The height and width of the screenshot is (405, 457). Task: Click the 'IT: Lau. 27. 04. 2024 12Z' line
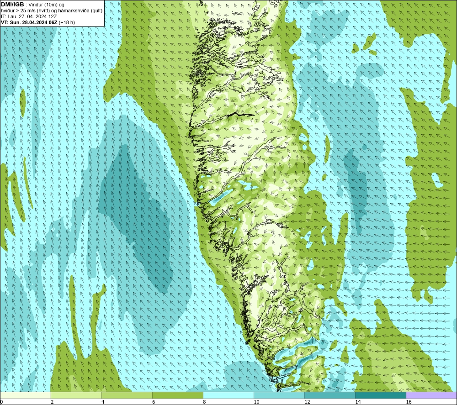pos(28,16)
